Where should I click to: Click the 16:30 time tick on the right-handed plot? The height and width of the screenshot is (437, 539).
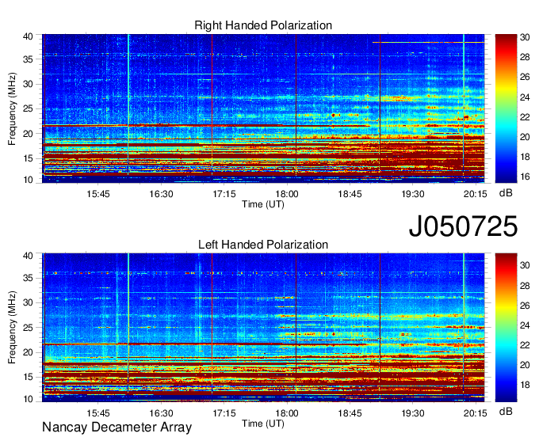[x=161, y=194]
